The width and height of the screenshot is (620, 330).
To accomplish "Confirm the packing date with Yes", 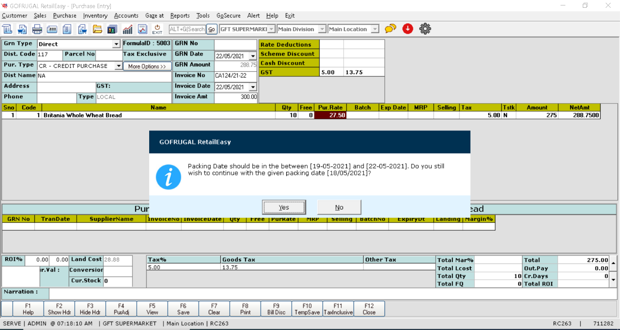I will point(284,207).
